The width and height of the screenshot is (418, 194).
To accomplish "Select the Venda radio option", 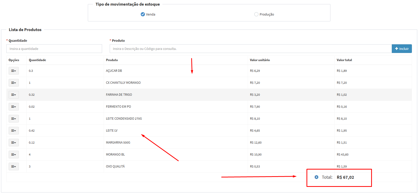I will [x=143, y=14].
